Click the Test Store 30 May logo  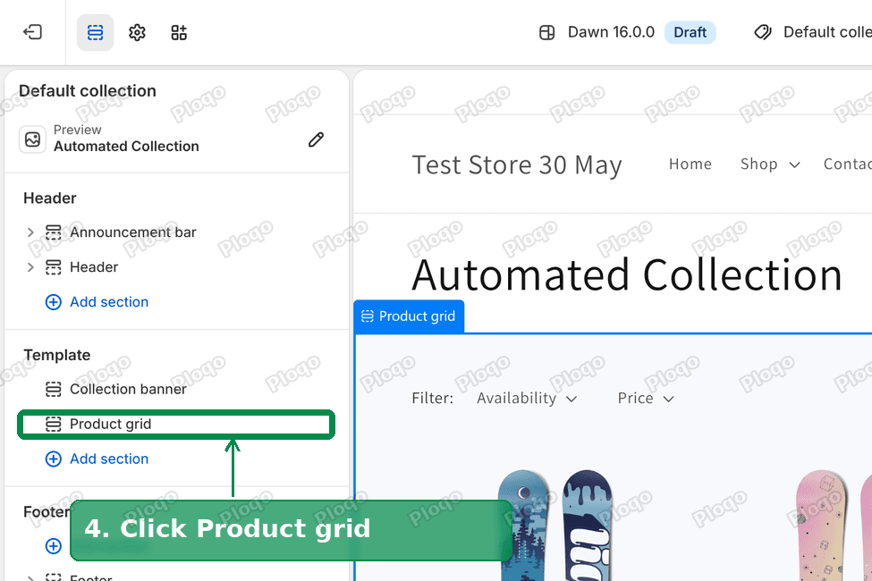[517, 165]
